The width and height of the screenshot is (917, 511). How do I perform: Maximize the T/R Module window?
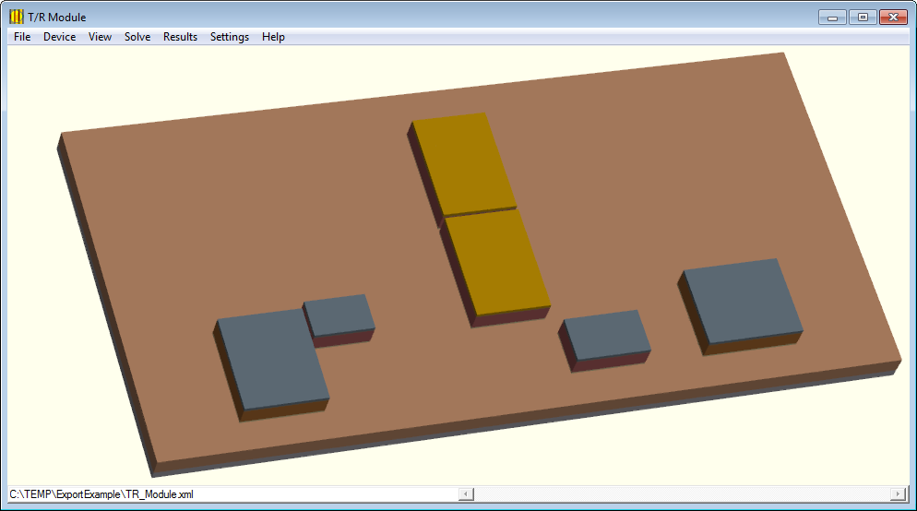tap(863, 18)
